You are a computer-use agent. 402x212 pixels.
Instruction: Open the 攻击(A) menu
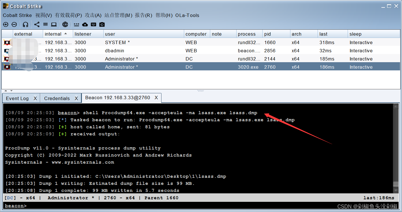pyautogui.click(x=93, y=15)
